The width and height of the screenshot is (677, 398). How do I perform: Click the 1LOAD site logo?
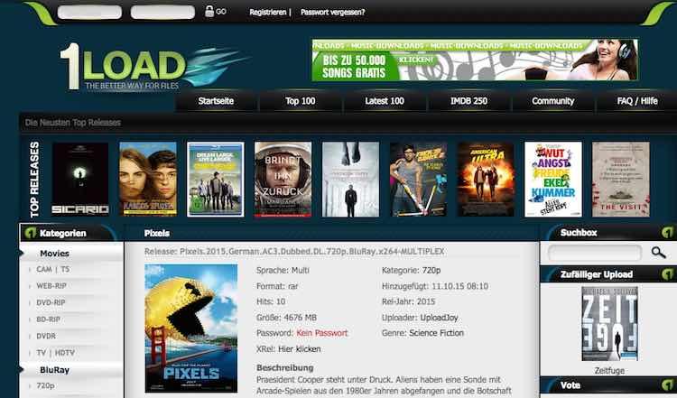click(154, 67)
